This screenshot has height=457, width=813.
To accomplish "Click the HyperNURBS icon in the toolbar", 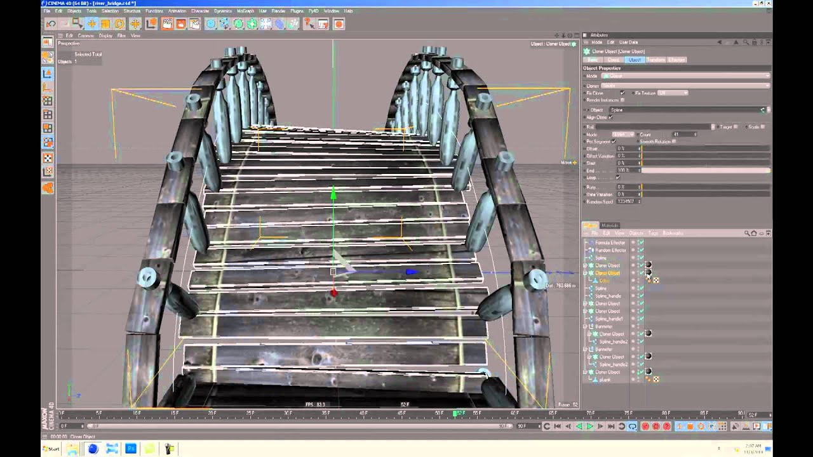I will click(x=239, y=24).
